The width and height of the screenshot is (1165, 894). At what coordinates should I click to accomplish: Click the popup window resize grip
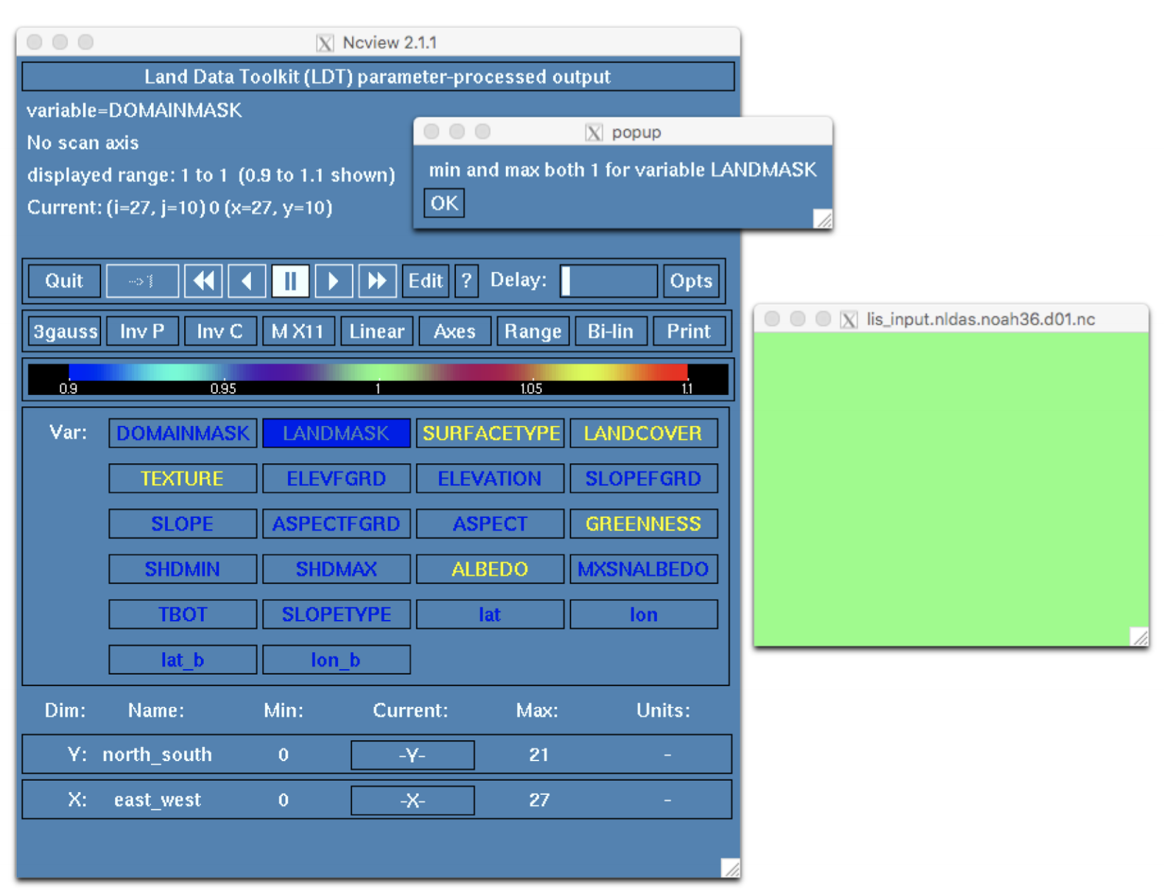824,219
